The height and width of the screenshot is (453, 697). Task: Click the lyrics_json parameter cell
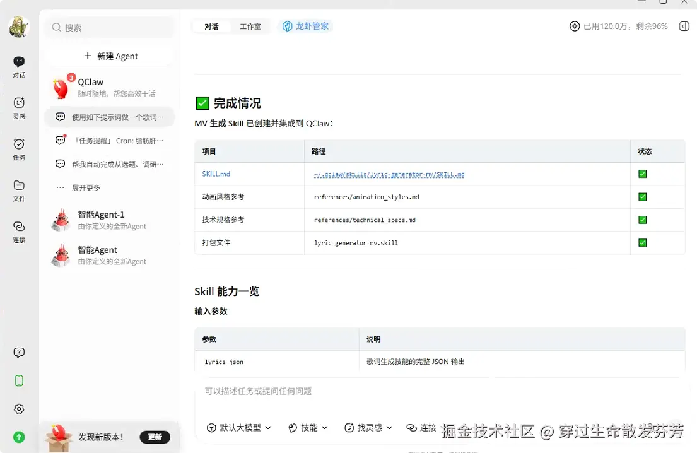point(223,362)
